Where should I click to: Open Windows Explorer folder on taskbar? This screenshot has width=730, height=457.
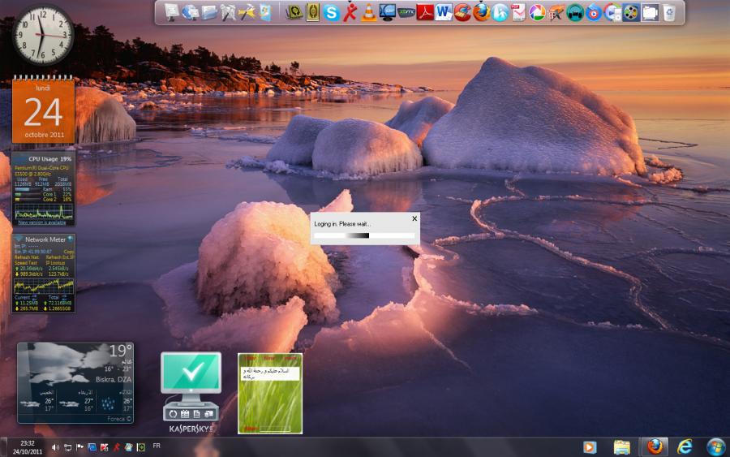pyautogui.click(x=621, y=447)
